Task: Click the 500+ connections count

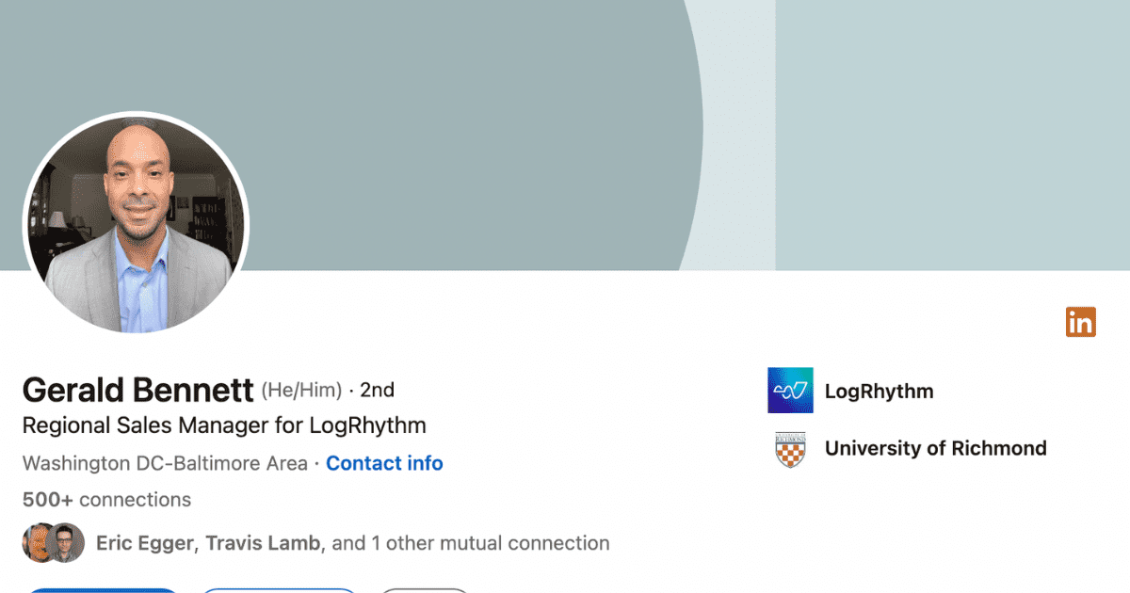Action: [x=106, y=500]
